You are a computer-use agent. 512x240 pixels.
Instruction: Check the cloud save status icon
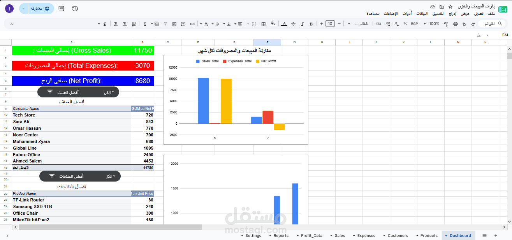point(433,7)
